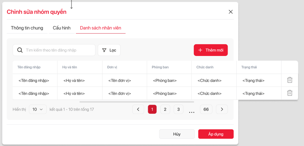Delete the first employee row via trash icon
The image size is (304, 146).
click(x=289, y=80)
